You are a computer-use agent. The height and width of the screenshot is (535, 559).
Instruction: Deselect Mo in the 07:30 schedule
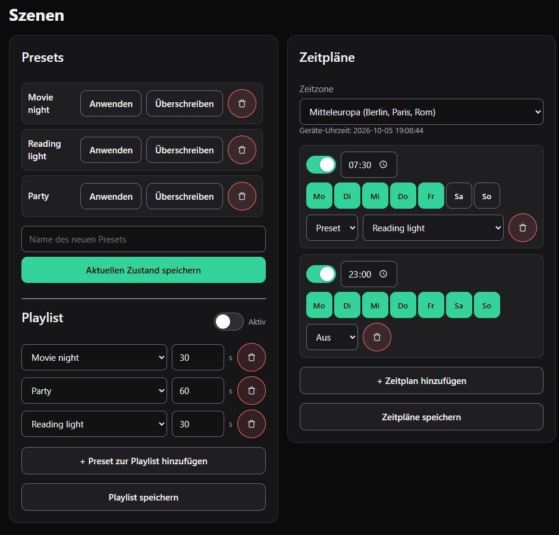click(319, 196)
